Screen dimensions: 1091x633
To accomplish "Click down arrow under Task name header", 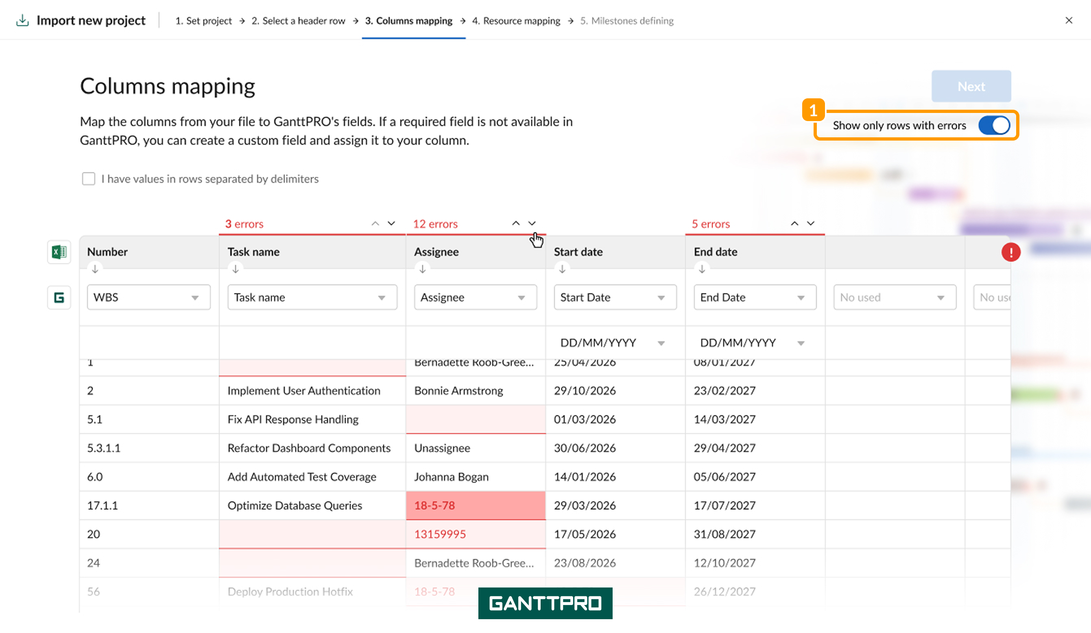I will click(x=236, y=269).
